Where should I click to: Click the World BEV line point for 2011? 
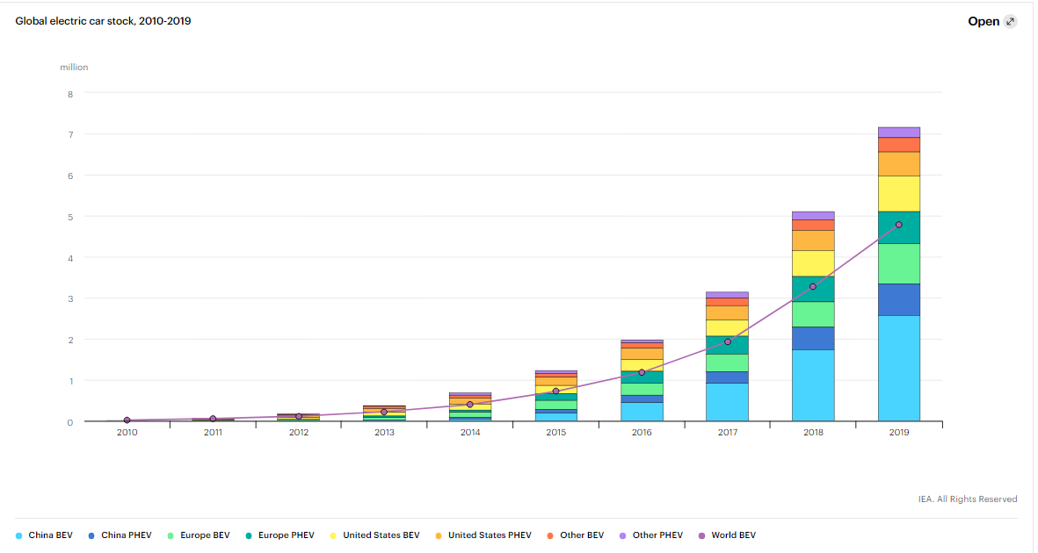(213, 419)
